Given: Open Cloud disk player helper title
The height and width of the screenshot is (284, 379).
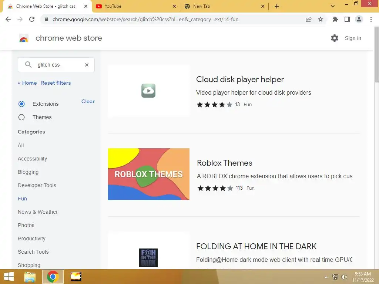Looking at the screenshot, I should (240, 80).
